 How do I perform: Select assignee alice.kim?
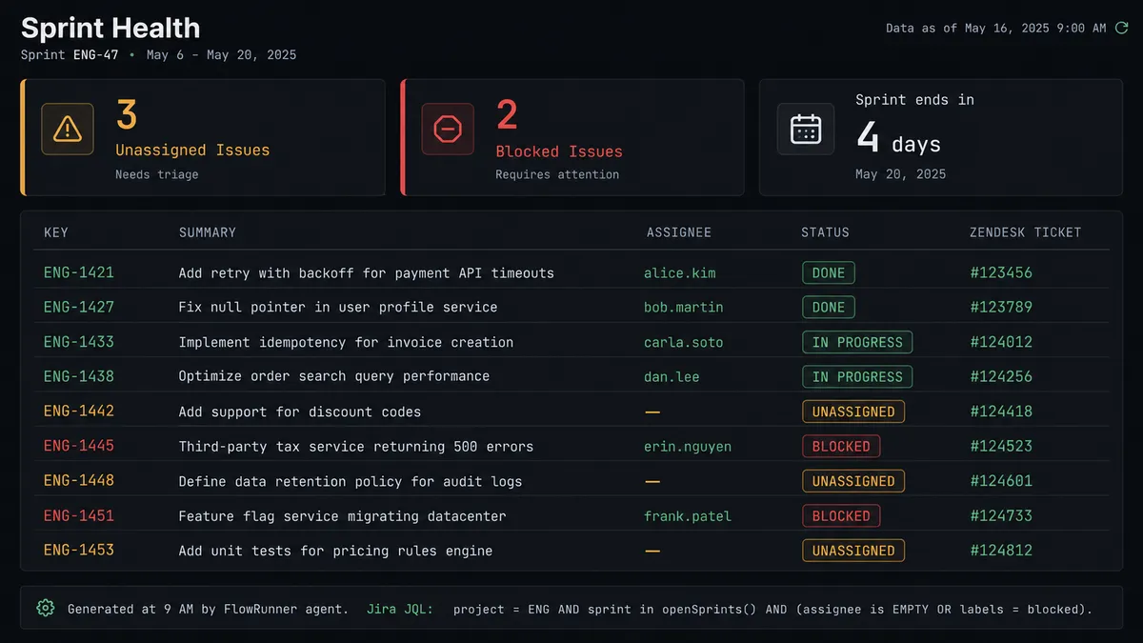(x=680, y=272)
